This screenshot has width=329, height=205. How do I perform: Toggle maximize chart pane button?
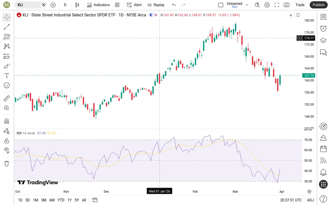298,15
